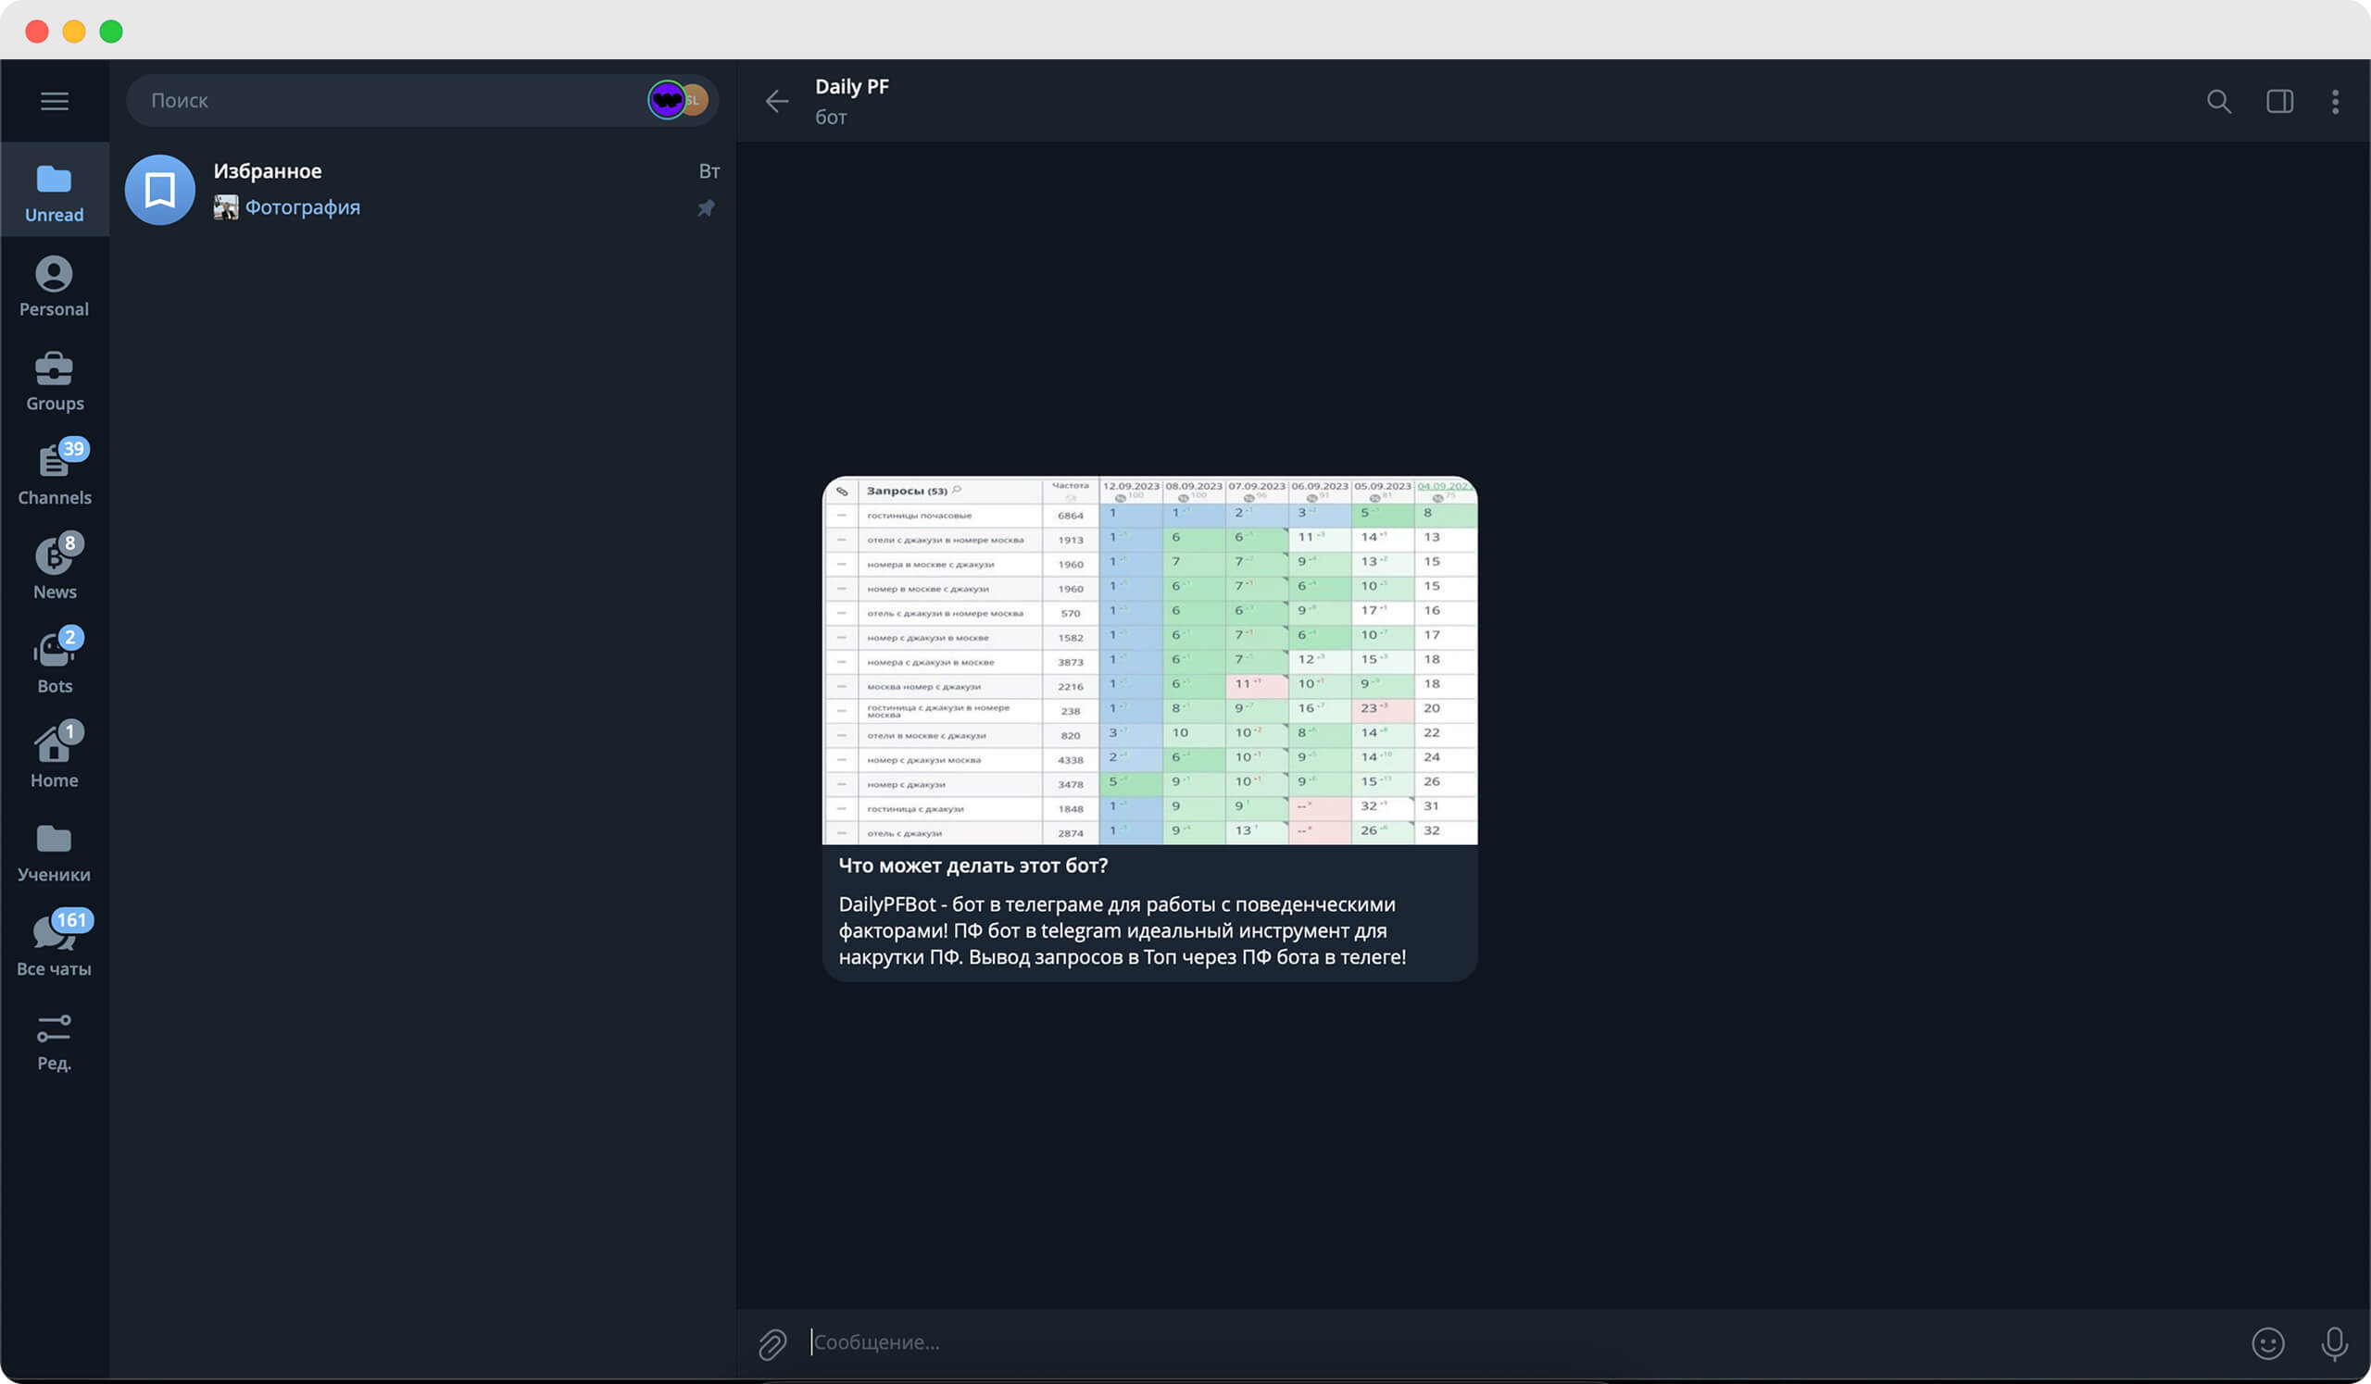Open the bot table screenshot image
This screenshot has height=1384, width=2371.
tap(1149, 660)
